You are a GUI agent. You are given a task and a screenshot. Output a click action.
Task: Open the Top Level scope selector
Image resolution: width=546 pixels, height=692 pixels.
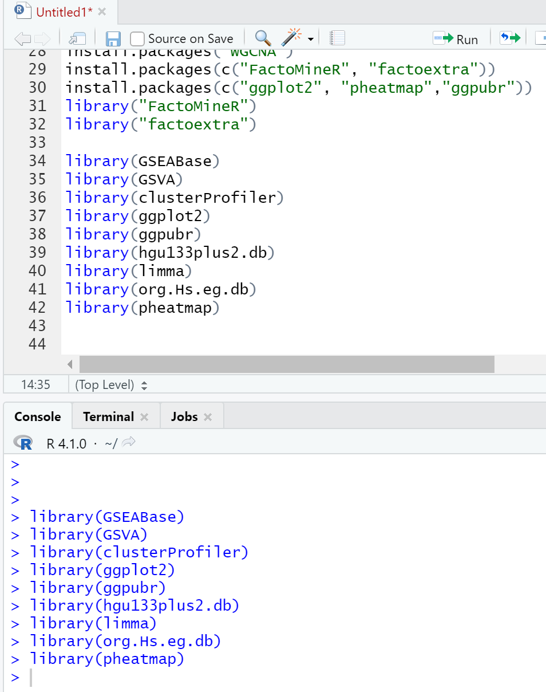coord(111,385)
